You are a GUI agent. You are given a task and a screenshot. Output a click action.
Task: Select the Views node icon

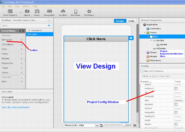coord(148,33)
